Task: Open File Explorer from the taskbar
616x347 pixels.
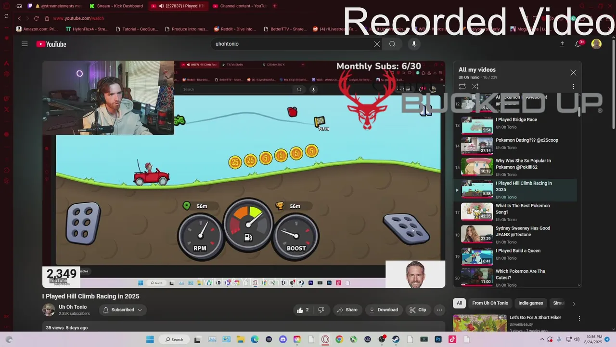Action: coord(240,339)
